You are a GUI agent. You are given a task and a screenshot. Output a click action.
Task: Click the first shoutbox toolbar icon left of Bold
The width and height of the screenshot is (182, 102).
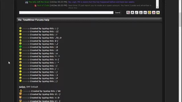tap(128, 12)
